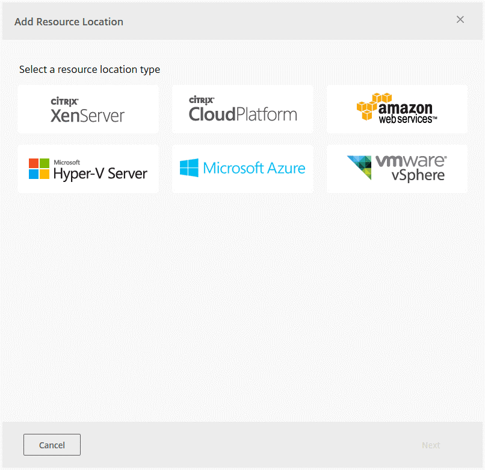Click the blue Windows logo beside Azure
This screenshot has height=470, width=485.
(x=189, y=168)
